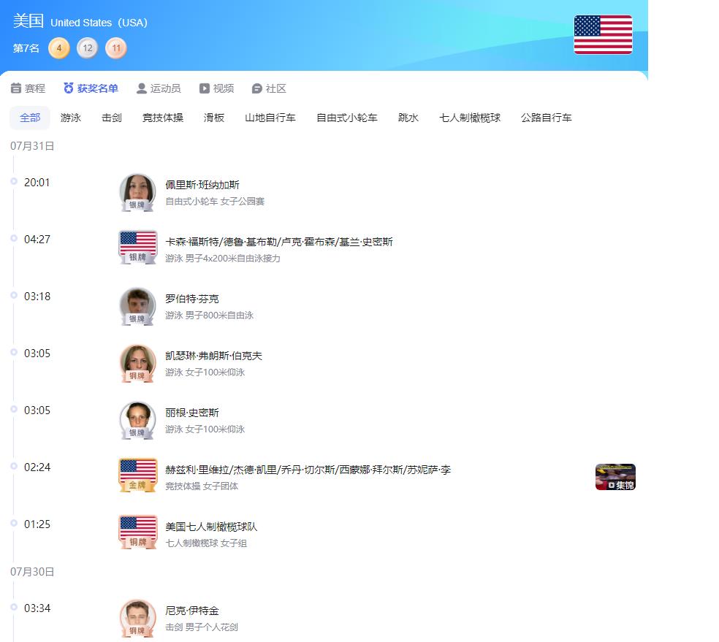719x642 pixels.
Task: Filter medals by 游泳
Action: 71,118
